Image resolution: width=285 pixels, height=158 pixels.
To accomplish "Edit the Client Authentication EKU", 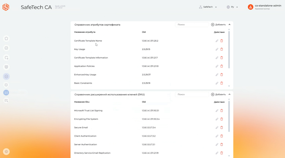I will coord(217,136).
